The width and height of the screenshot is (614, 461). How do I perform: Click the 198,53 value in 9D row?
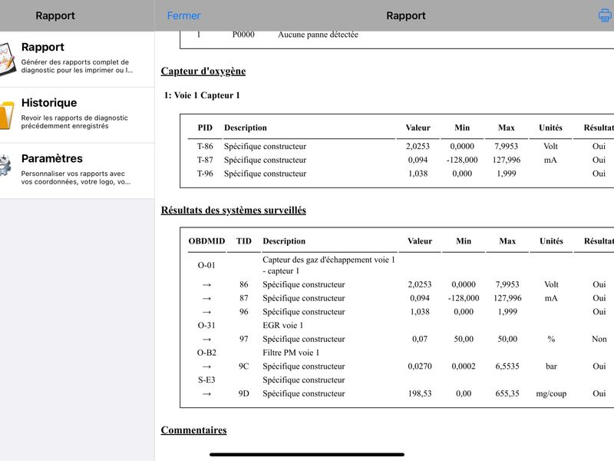(420, 393)
